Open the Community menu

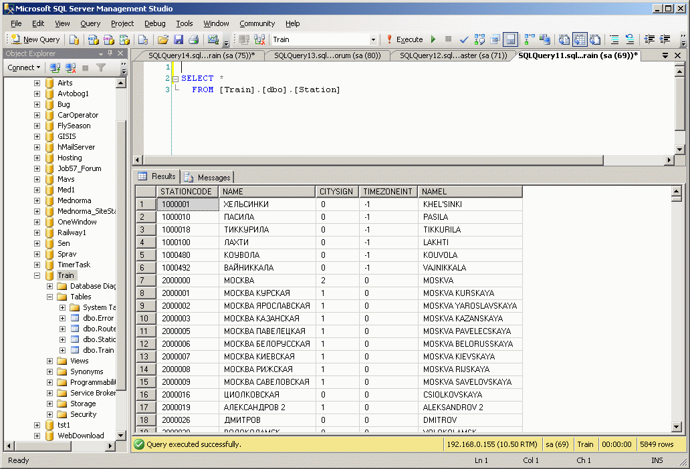pyautogui.click(x=257, y=23)
